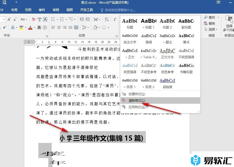Open the font size dropdown arrow
Image resolution: width=234 pixels, height=167 pixels.
click(4, 19)
